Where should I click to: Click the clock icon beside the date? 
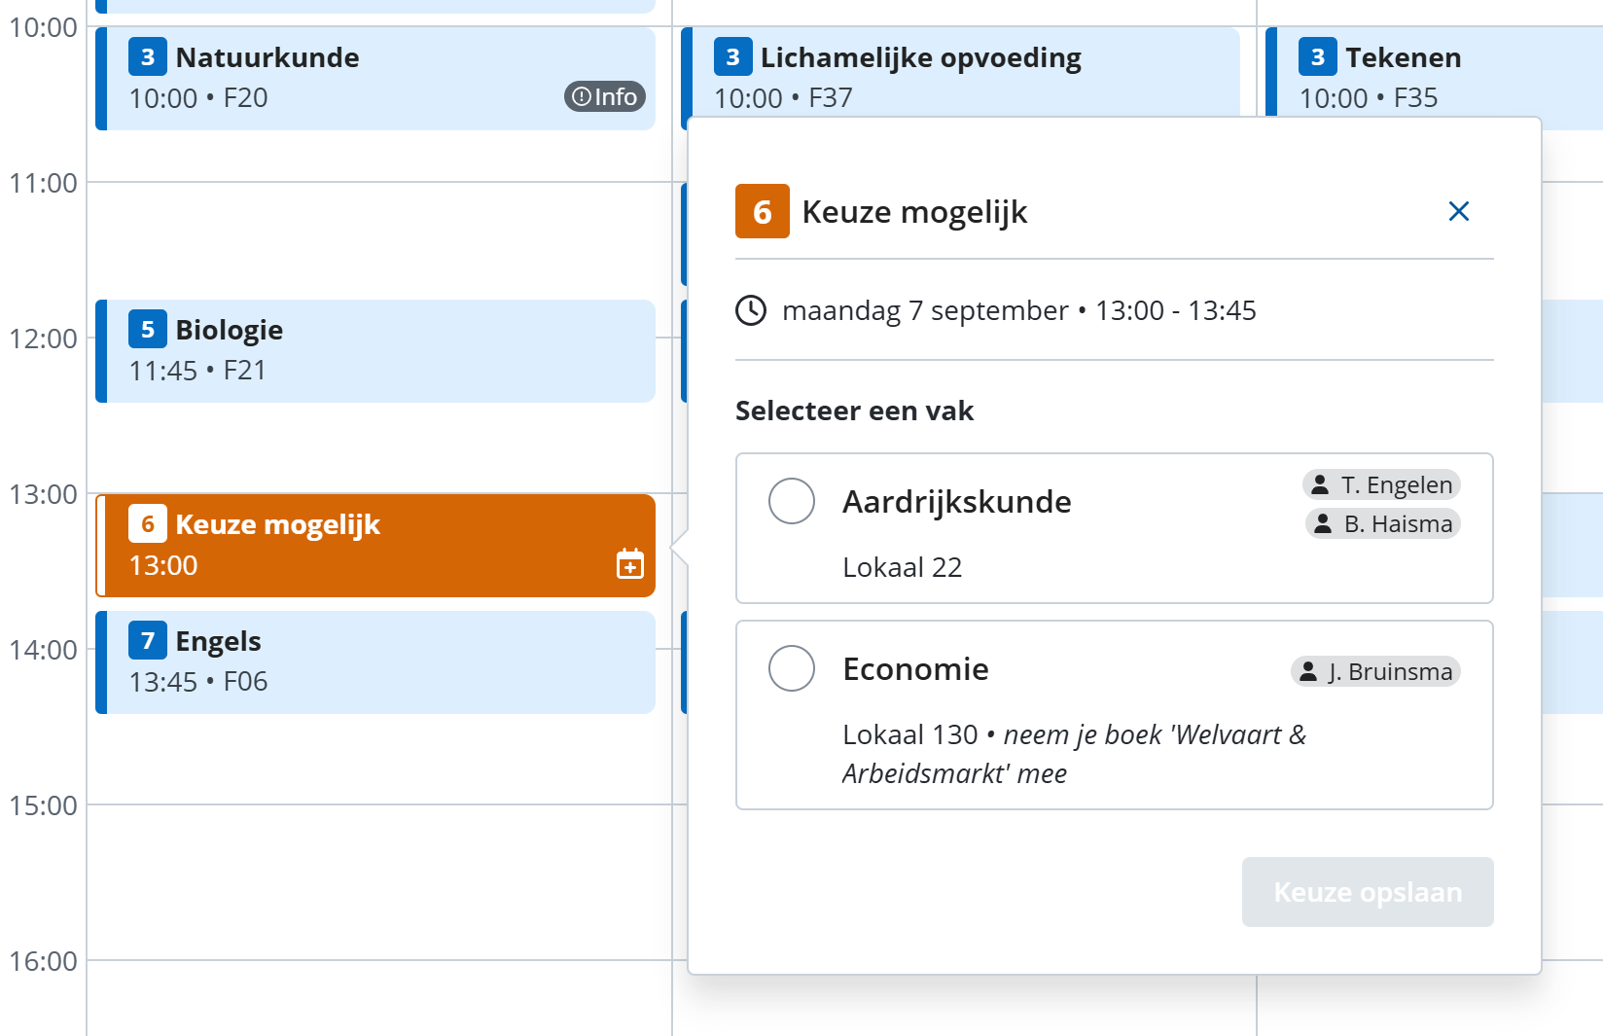point(751,310)
